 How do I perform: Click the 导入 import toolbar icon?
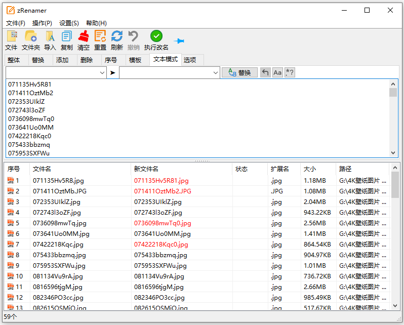point(50,36)
